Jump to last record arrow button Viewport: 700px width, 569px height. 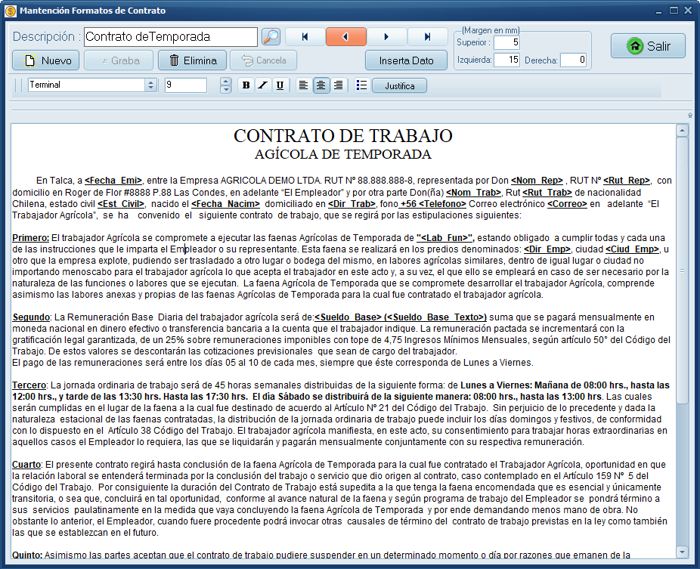tap(427, 36)
